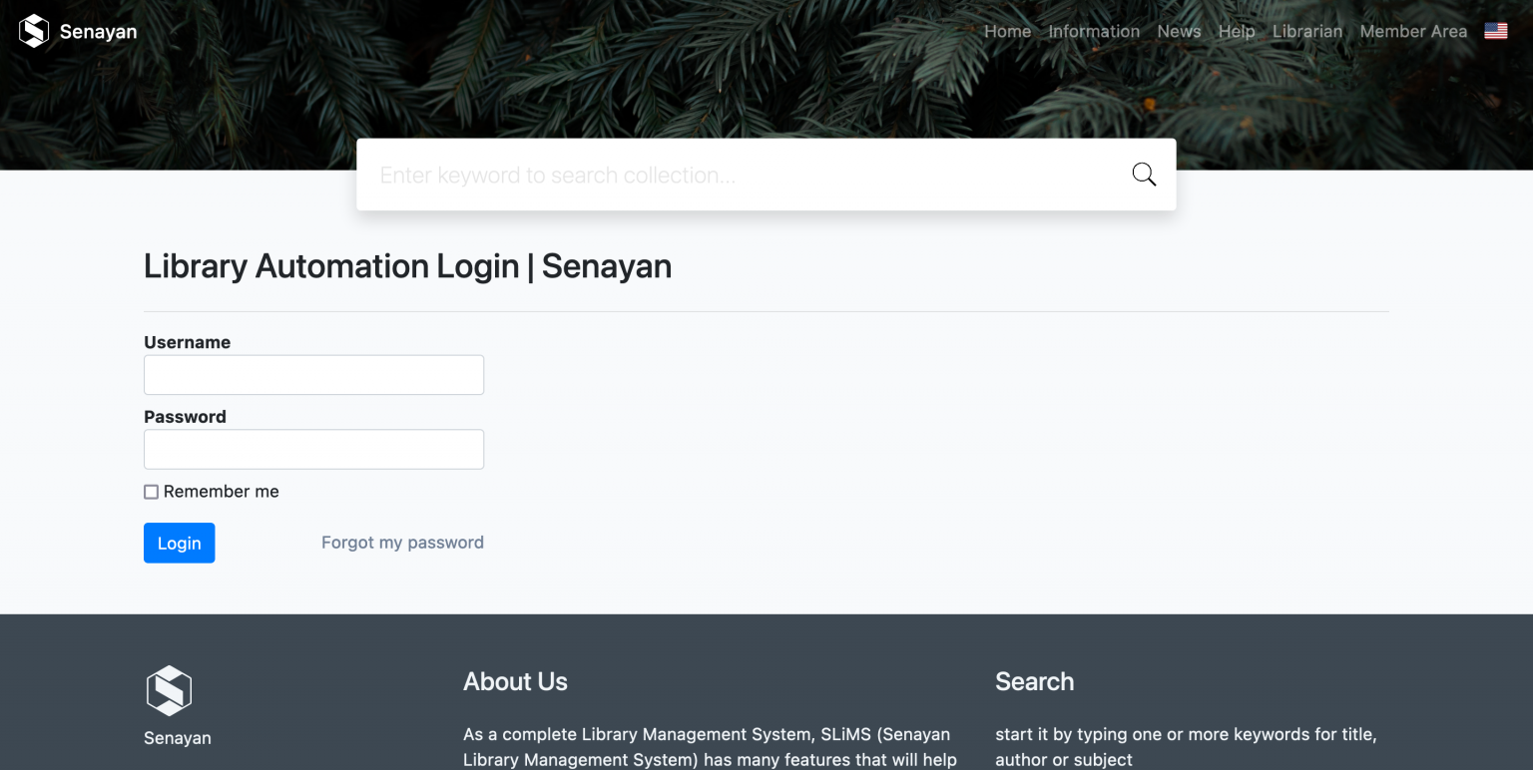Click inside the Username field
Screen dimensions: 1533x770
(x=313, y=374)
